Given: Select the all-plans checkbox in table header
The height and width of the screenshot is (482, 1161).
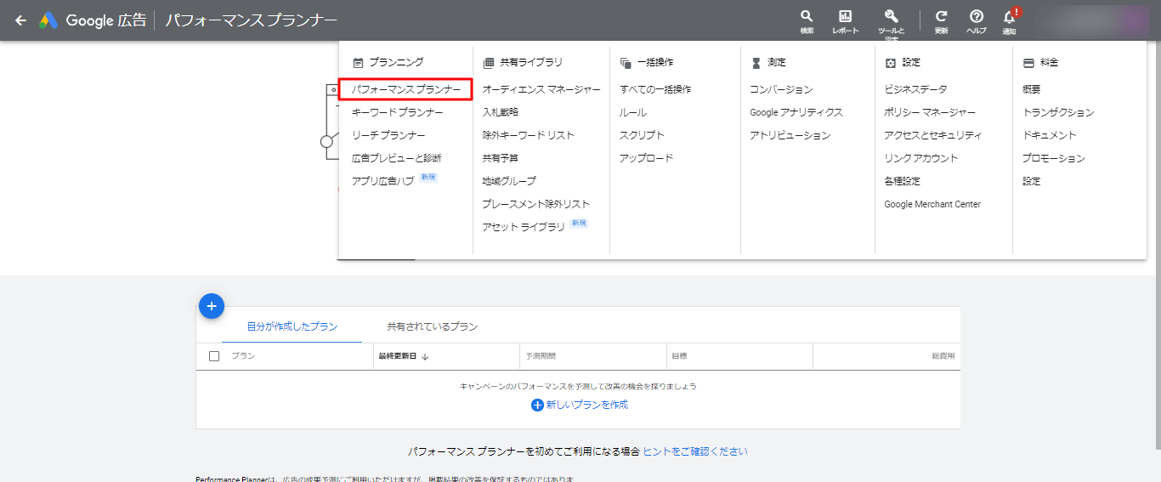Looking at the screenshot, I should 214,356.
